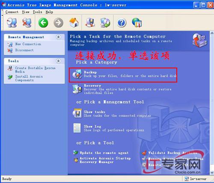Open Help via the blue question mark icon
Image resolution: width=214 pixels, height=183 pixels.
click(122, 23)
